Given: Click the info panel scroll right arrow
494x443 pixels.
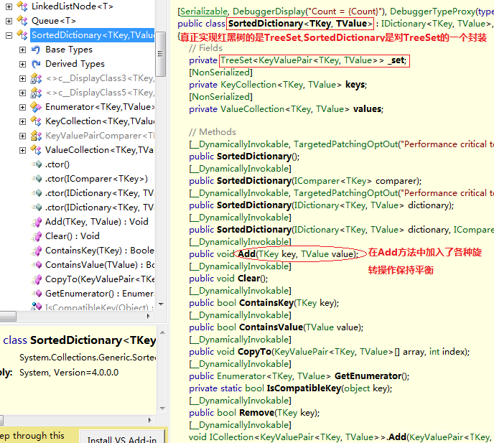Looking at the screenshot, I should [x=149, y=420].
